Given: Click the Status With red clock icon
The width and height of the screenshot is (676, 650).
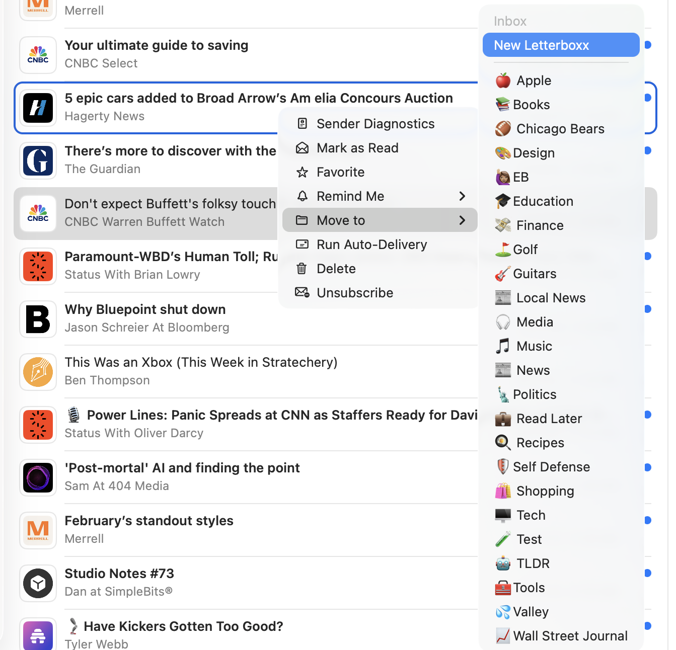Looking at the screenshot, I should coord(38,267).
